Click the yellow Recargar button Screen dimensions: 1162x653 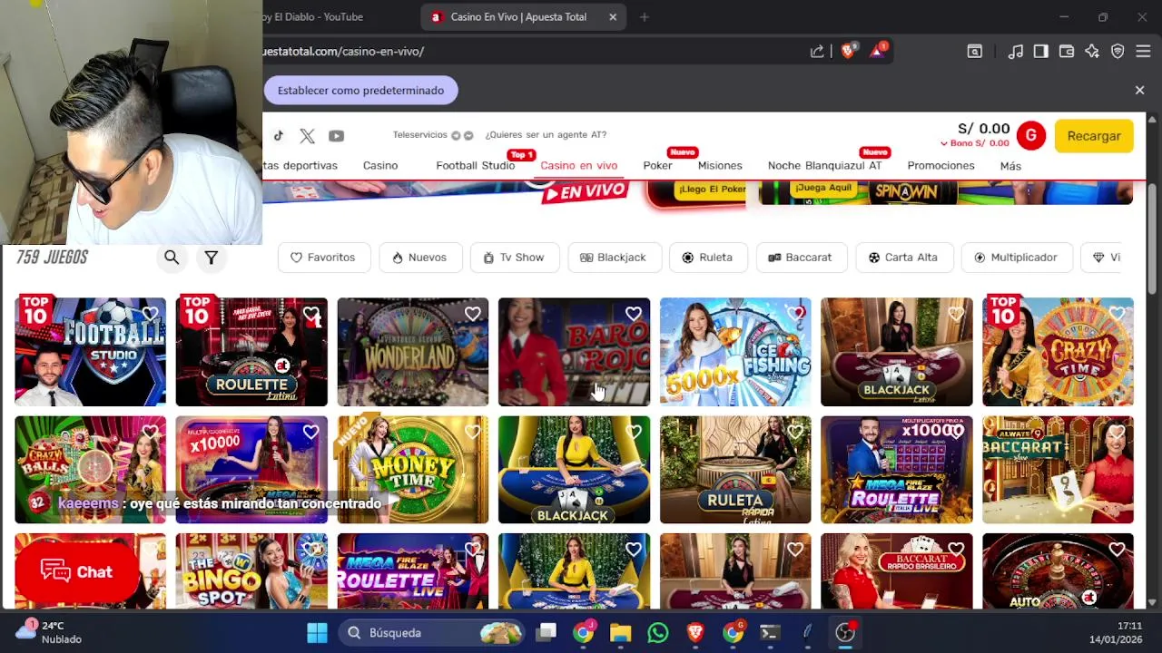click(1094, 136)
